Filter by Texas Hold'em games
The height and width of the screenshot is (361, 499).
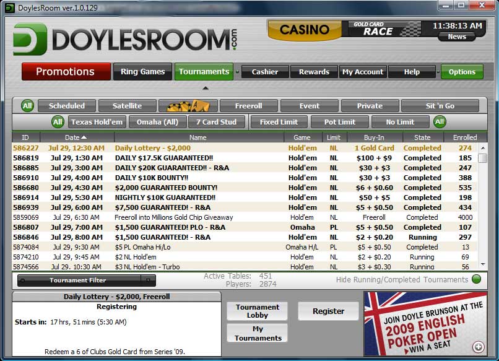click(97, 122)
